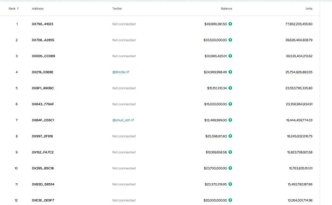Select address 0X790...41023 in rank 1

[43, 24]
